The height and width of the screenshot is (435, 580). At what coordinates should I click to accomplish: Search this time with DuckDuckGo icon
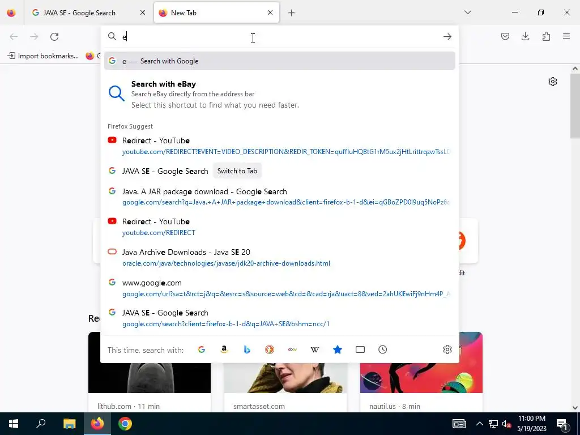pyautogui.click(x=270, y=349)
